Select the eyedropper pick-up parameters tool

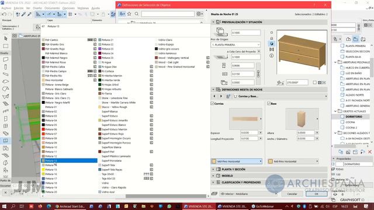[x=23, y=14]
